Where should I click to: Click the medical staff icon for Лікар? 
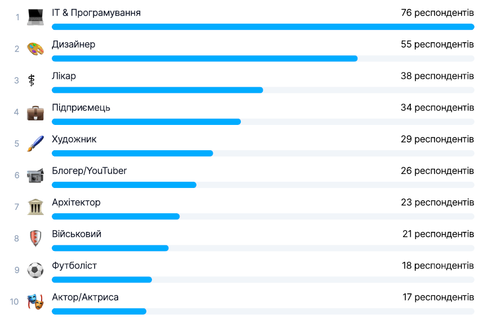point(32,80)
